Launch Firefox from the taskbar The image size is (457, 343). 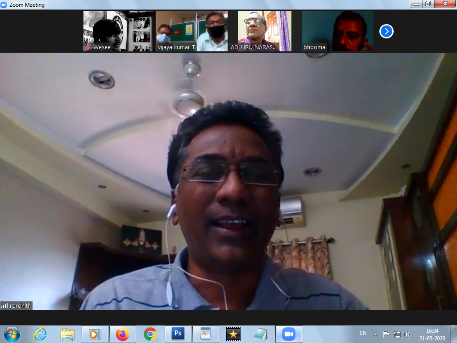[122, 334]
